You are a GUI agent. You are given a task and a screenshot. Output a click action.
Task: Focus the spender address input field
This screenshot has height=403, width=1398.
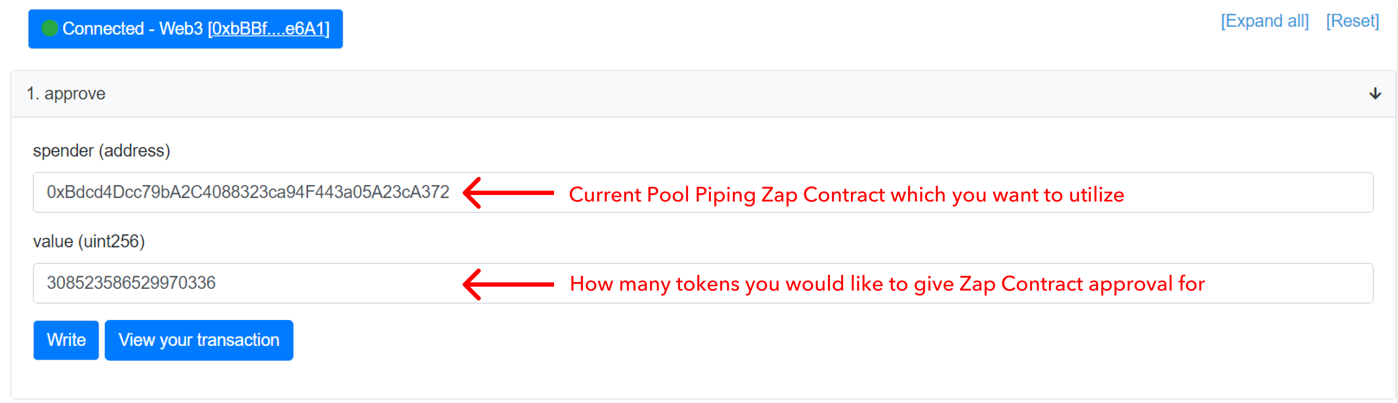pos(703,192)
